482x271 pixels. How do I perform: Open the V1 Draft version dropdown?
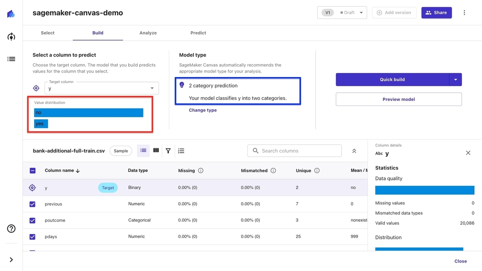[x=342, y=12]
